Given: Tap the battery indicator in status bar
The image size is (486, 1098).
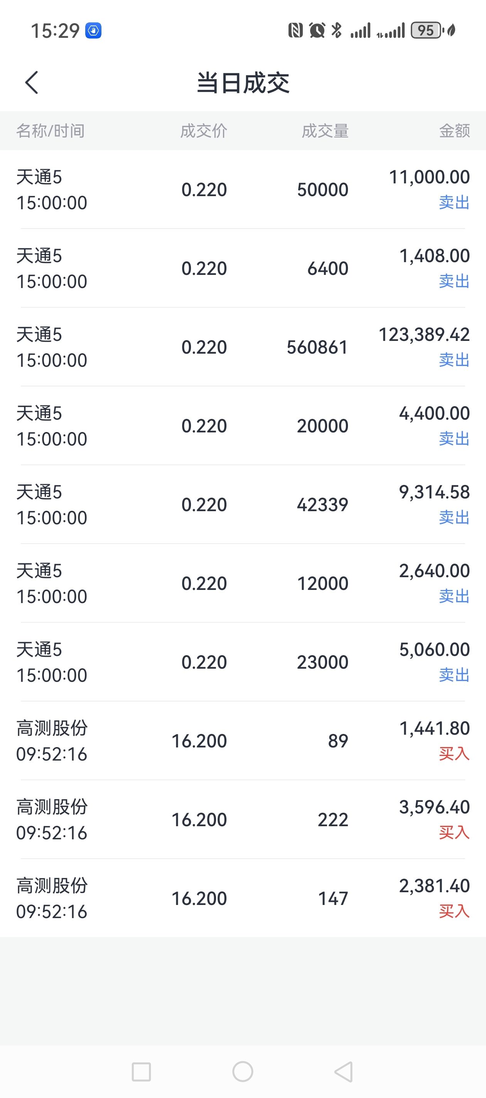Looking at the screenshot, I should point(425,30).
